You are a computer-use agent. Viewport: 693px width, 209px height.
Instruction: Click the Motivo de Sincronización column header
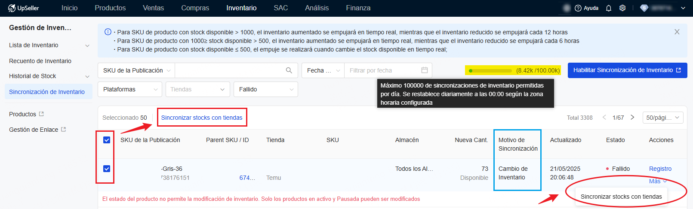click(518, 144)
